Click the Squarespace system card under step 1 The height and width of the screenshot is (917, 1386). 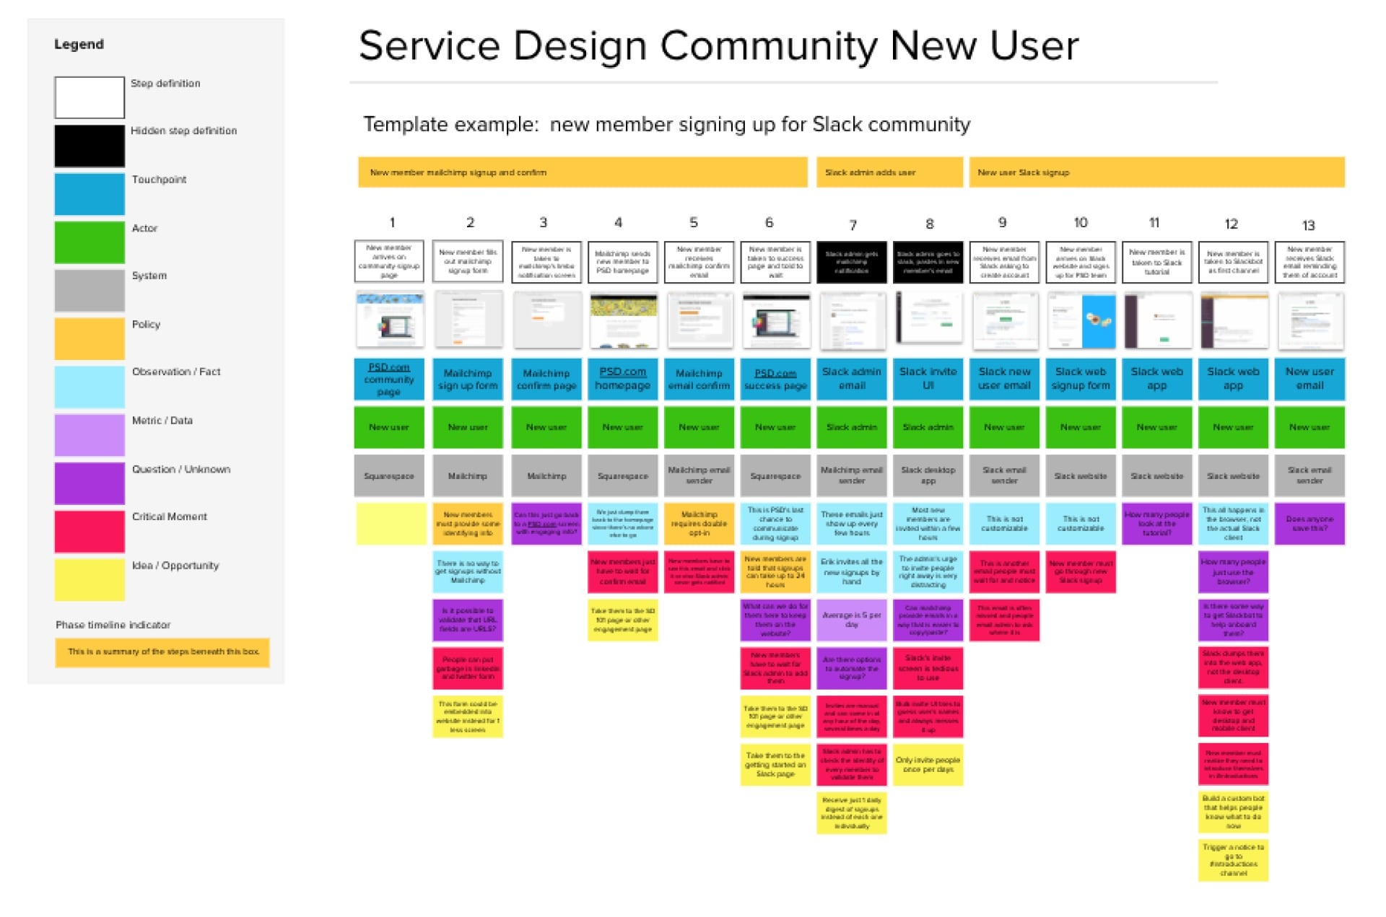(388, 475)
